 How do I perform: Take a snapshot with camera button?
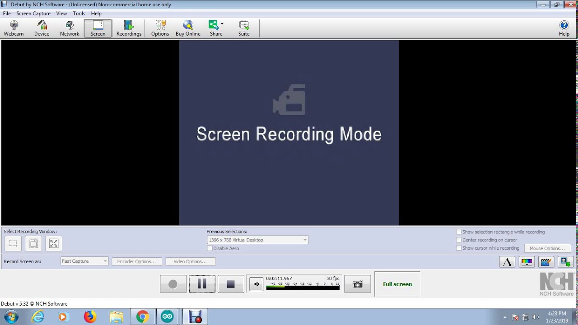click(x=358, y=284)
